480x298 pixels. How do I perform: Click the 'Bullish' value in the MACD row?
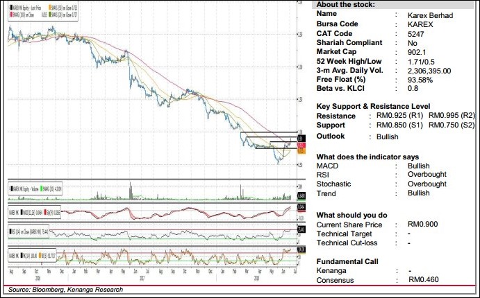418,166
